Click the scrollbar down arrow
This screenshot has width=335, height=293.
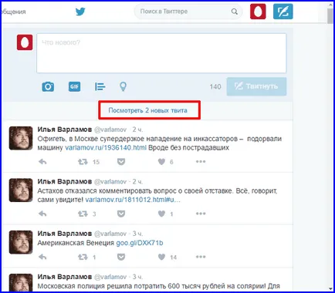pos(330,289)
